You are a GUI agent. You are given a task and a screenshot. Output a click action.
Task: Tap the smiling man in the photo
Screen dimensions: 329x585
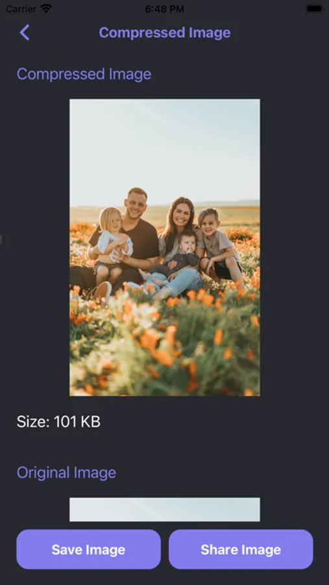pos(136,203)
